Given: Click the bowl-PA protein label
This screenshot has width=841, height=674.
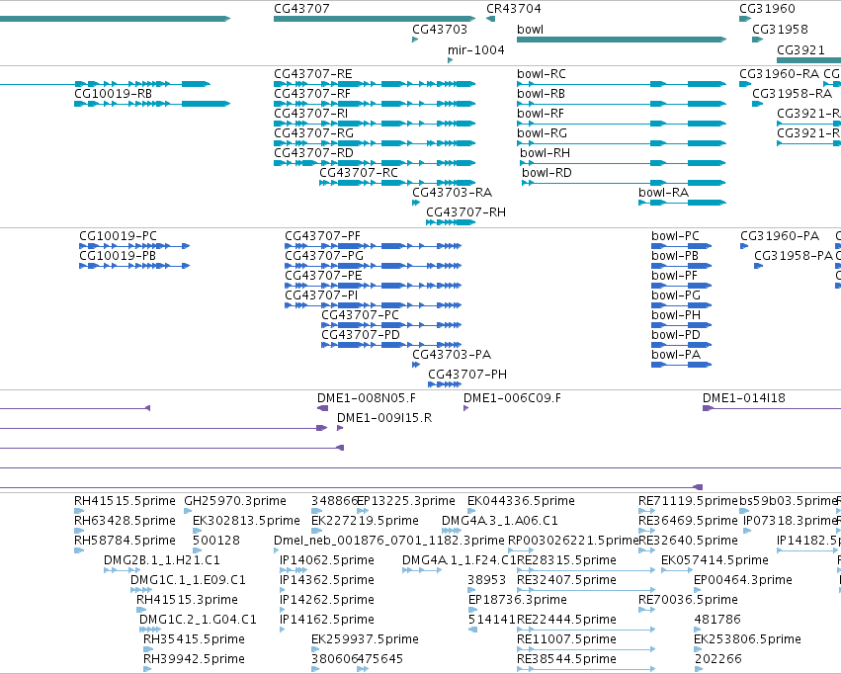Looking at the screenshot, I should point(676,356).
